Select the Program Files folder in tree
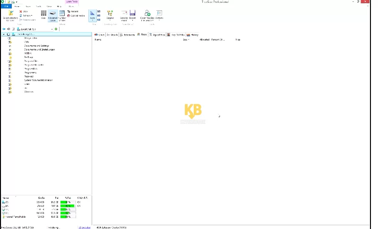 (x=31, y=61)
